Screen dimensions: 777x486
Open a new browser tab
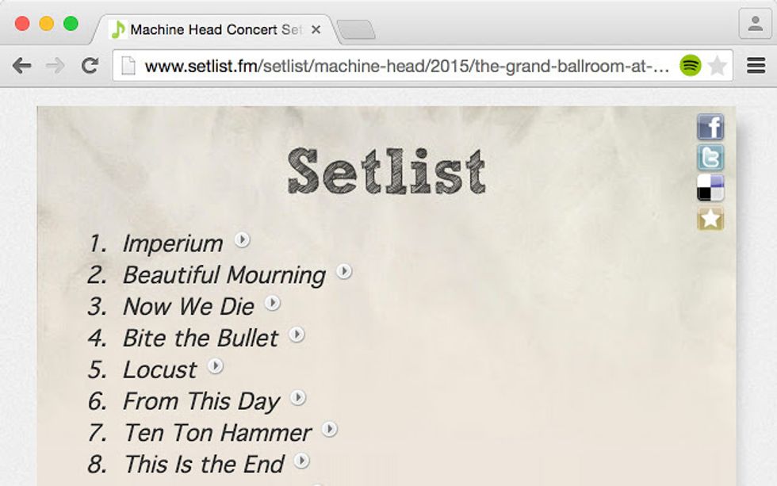tap(355, 30)
